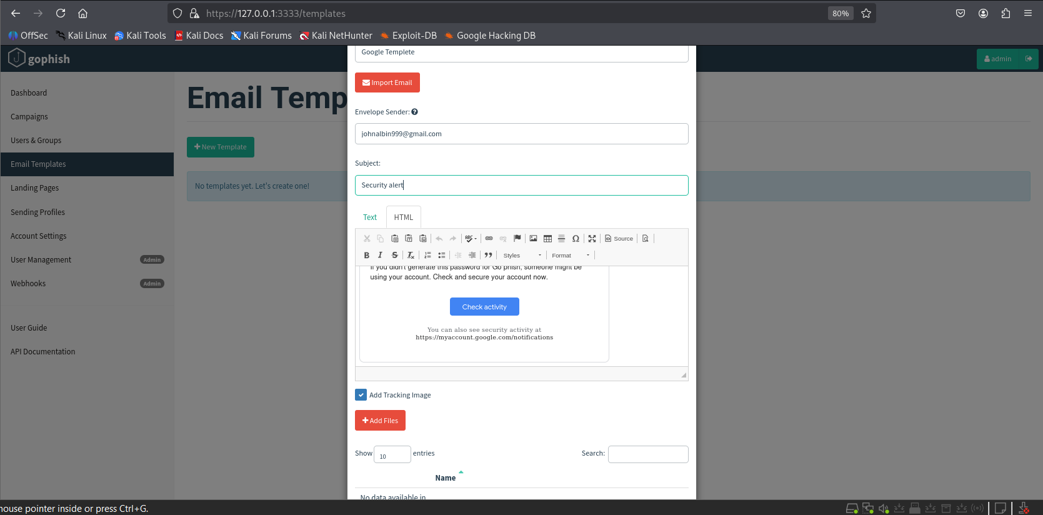Click the template name field
Viewport: 1043px width, 515px height.
coord(521,52)
